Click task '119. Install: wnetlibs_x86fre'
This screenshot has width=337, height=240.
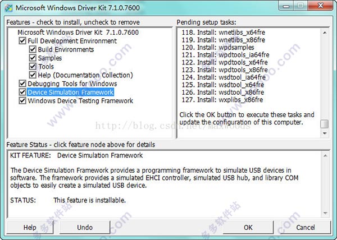point(224,40)
